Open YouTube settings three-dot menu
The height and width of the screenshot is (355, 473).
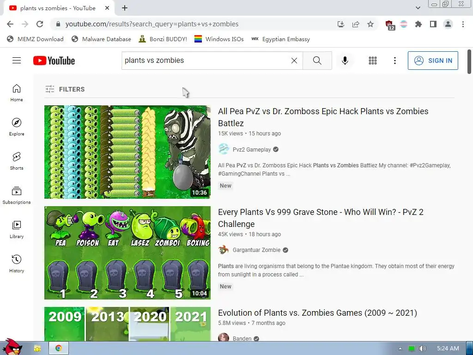click(x=394, y=61)
